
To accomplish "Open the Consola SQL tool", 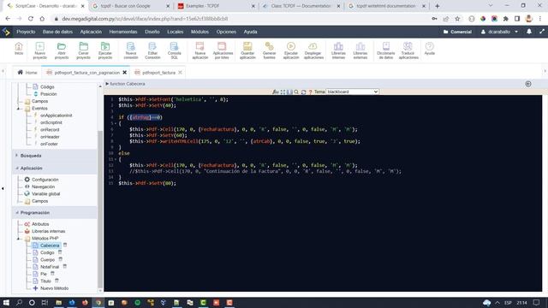I will [x=174, y=50].
